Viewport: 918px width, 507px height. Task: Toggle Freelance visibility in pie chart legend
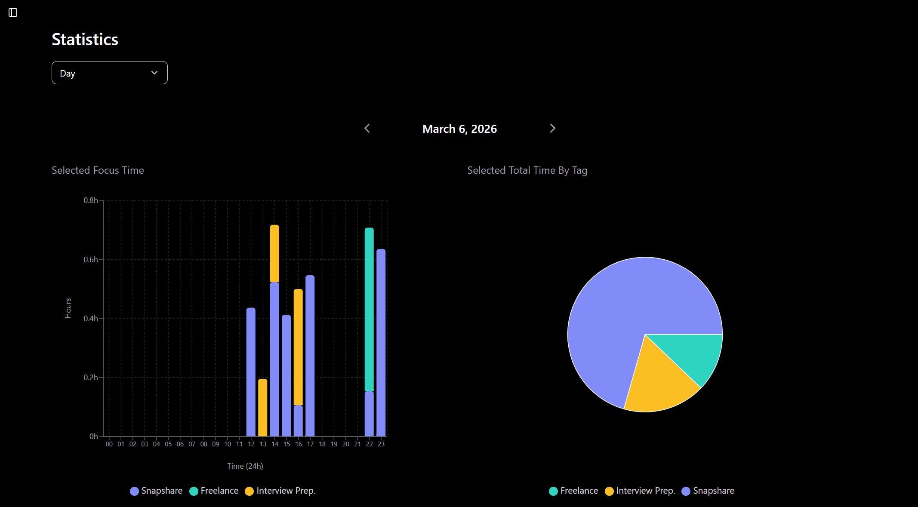click(573, 491)
